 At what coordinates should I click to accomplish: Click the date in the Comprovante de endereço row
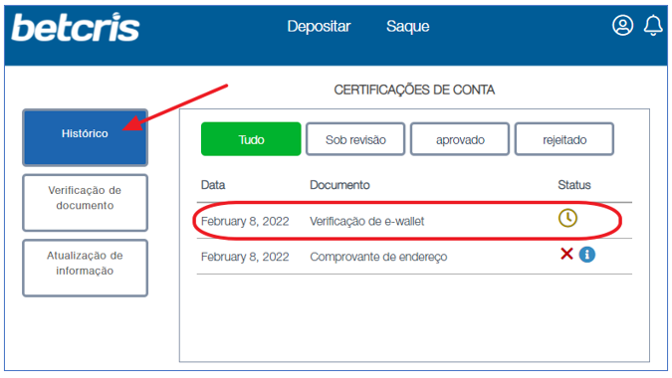click(x=245, y=257)
